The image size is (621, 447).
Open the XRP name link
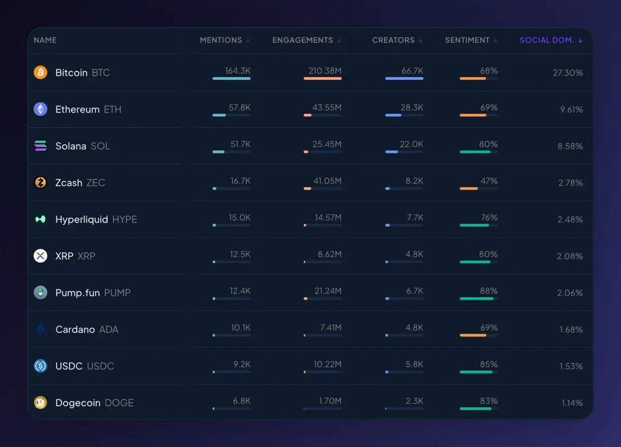pos(76,256)
